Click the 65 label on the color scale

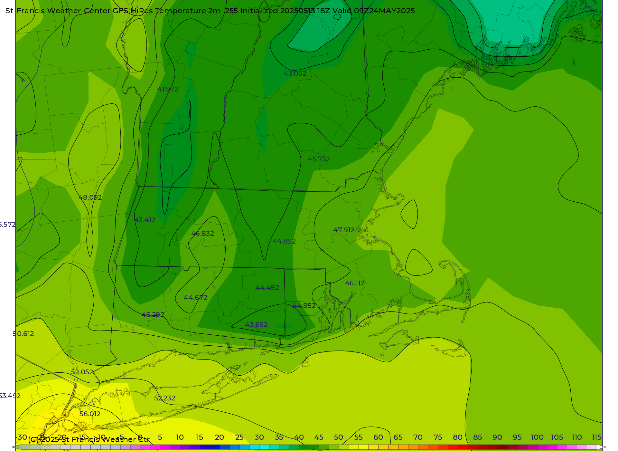[398, 437]
